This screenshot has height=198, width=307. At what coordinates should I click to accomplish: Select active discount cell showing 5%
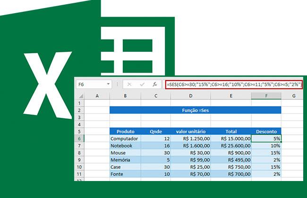(266, 139)
